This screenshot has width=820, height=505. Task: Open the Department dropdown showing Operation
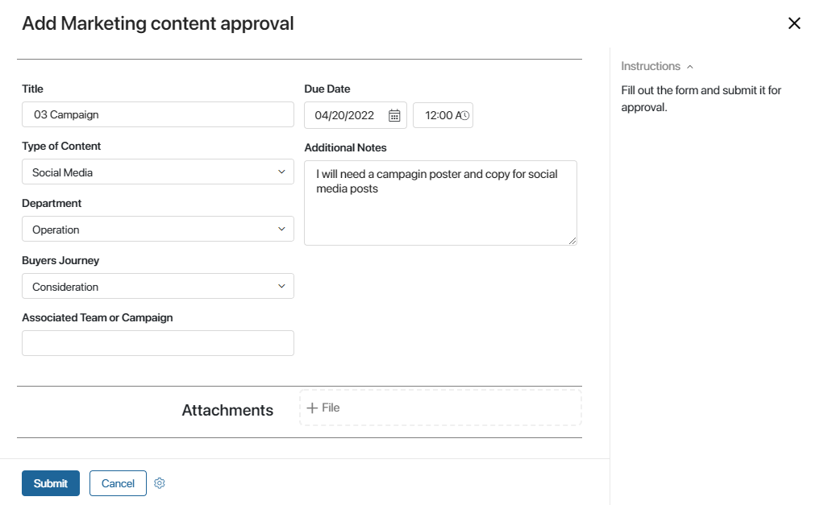coord(158,229)
